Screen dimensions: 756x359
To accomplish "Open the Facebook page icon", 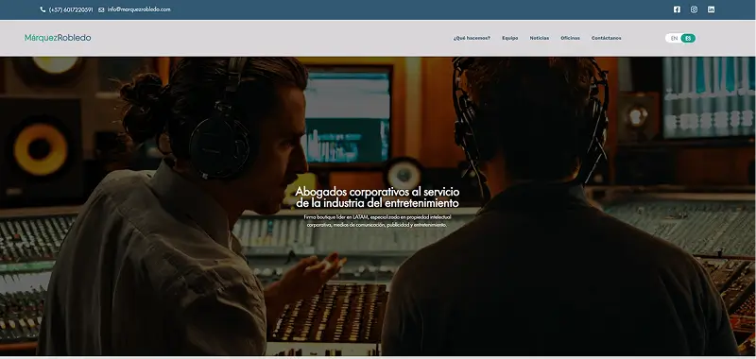I will (x=677, y=9).
